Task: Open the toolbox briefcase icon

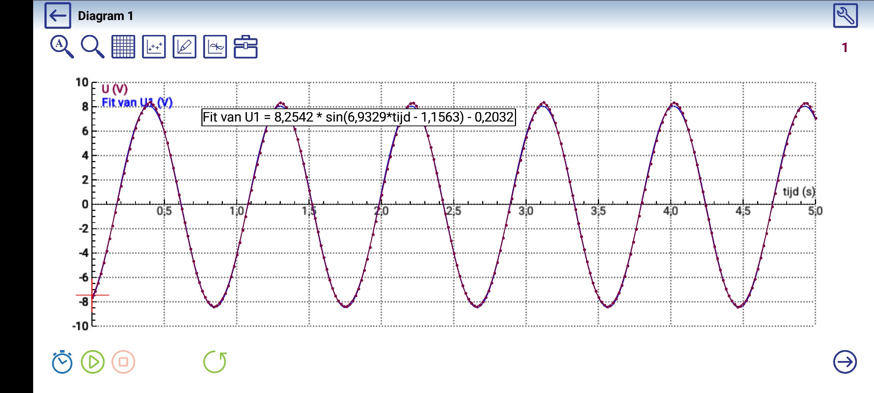Action: [245, 47]
